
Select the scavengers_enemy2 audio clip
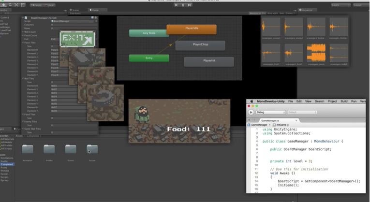click(293, 29)
